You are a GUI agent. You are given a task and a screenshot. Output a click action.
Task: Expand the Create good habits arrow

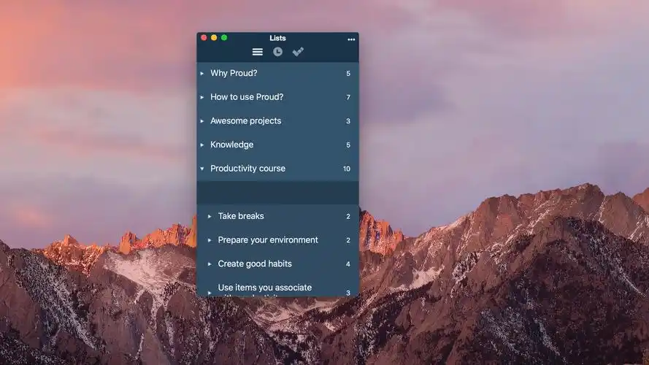click(210, 264)
